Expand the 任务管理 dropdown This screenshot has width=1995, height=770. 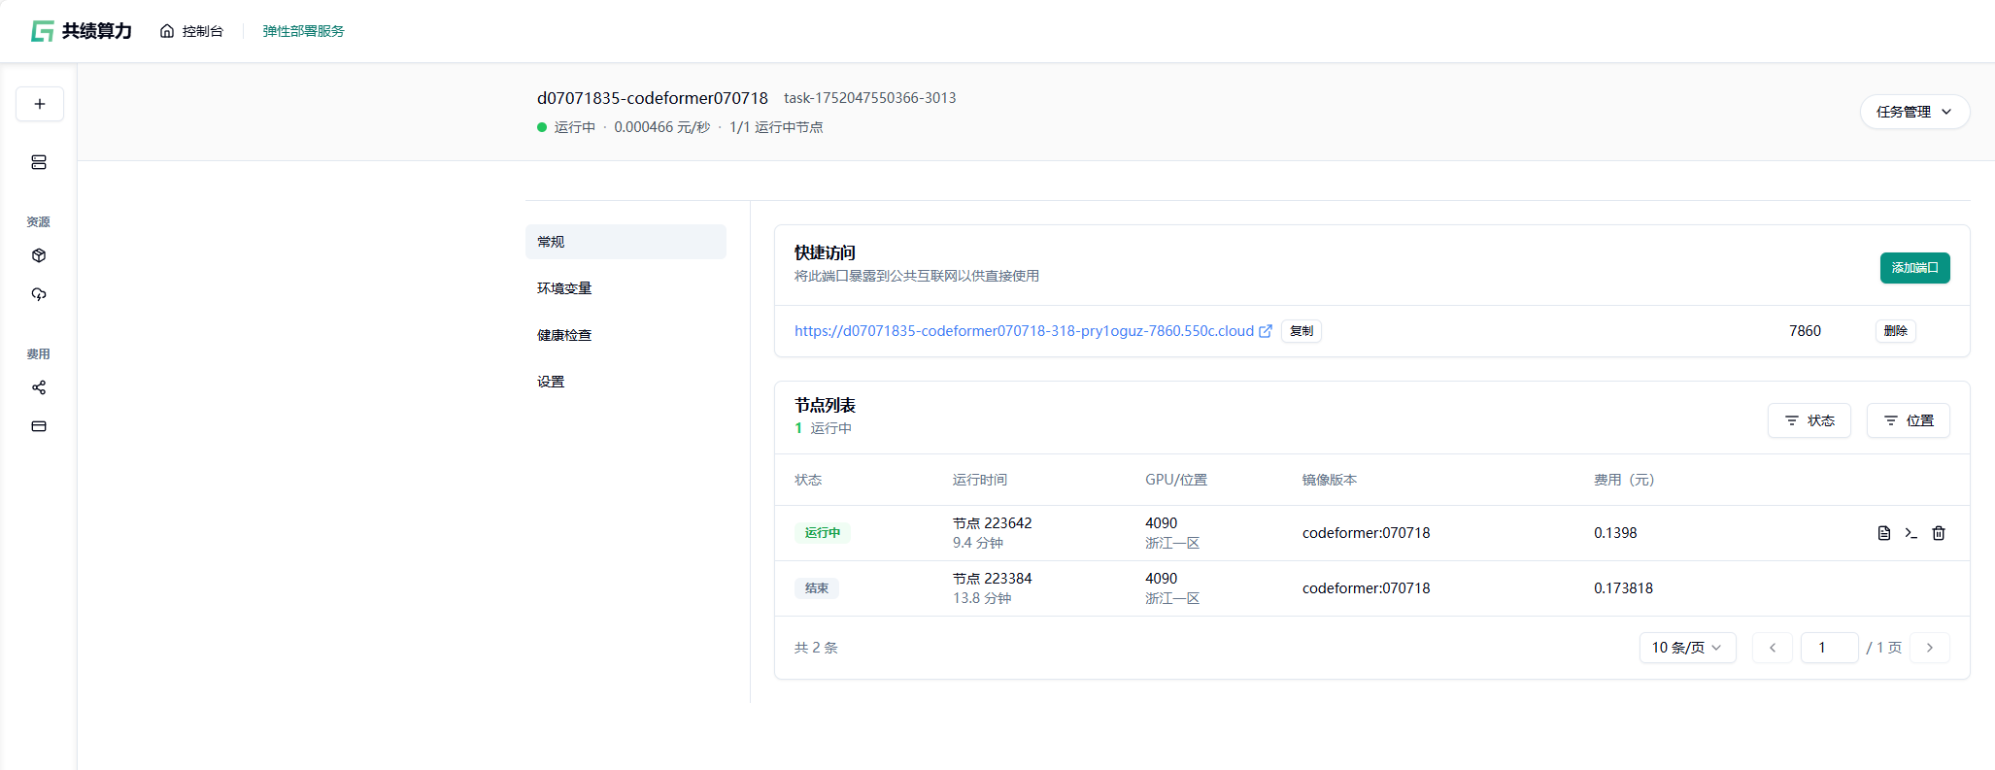1913,112
